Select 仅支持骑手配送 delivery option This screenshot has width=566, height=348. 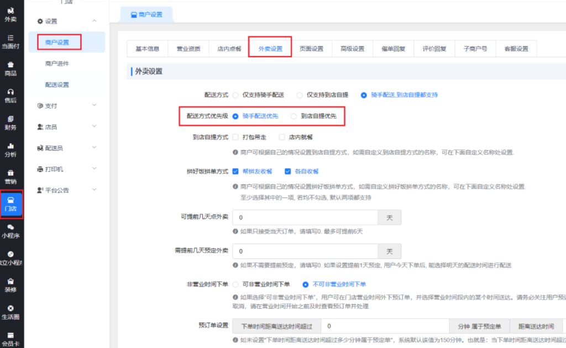[236, 95]
